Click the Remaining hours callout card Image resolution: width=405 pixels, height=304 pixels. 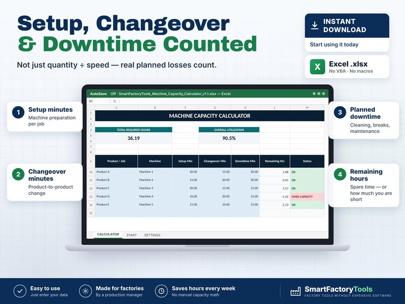[x=364, y=185]
